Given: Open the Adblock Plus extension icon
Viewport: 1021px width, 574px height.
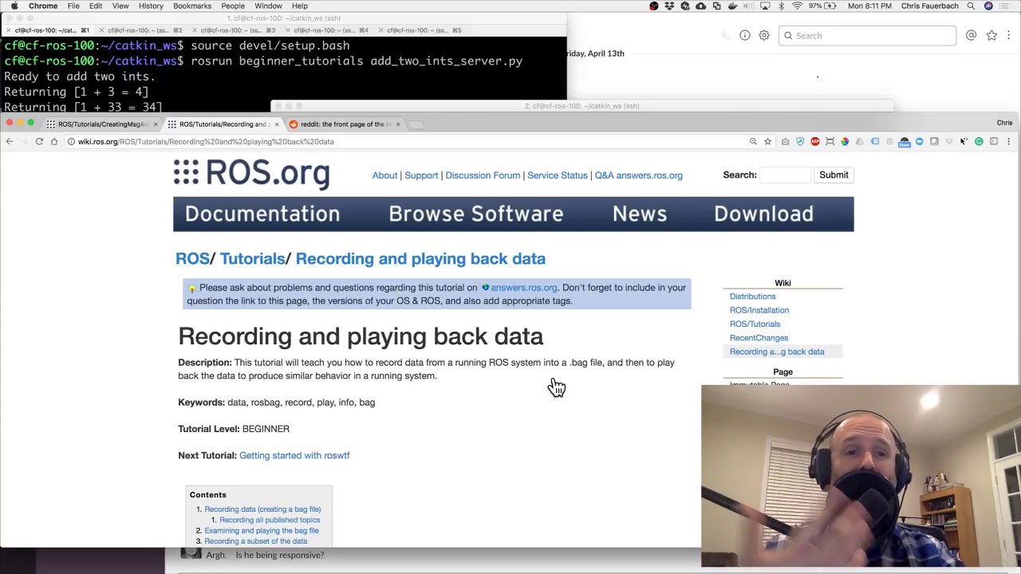Looking at the screenshot, I should 814,141.
